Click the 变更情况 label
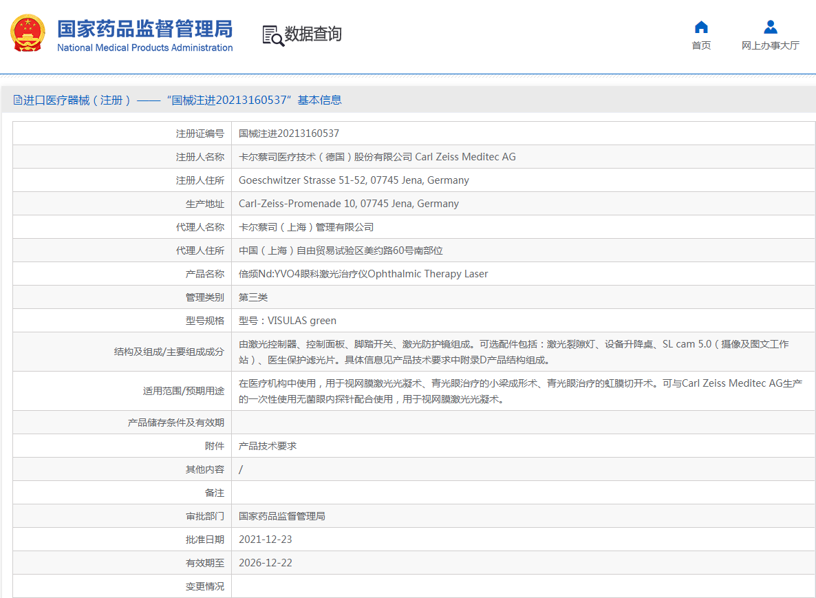The image size is (816, 598). point(204,586)
